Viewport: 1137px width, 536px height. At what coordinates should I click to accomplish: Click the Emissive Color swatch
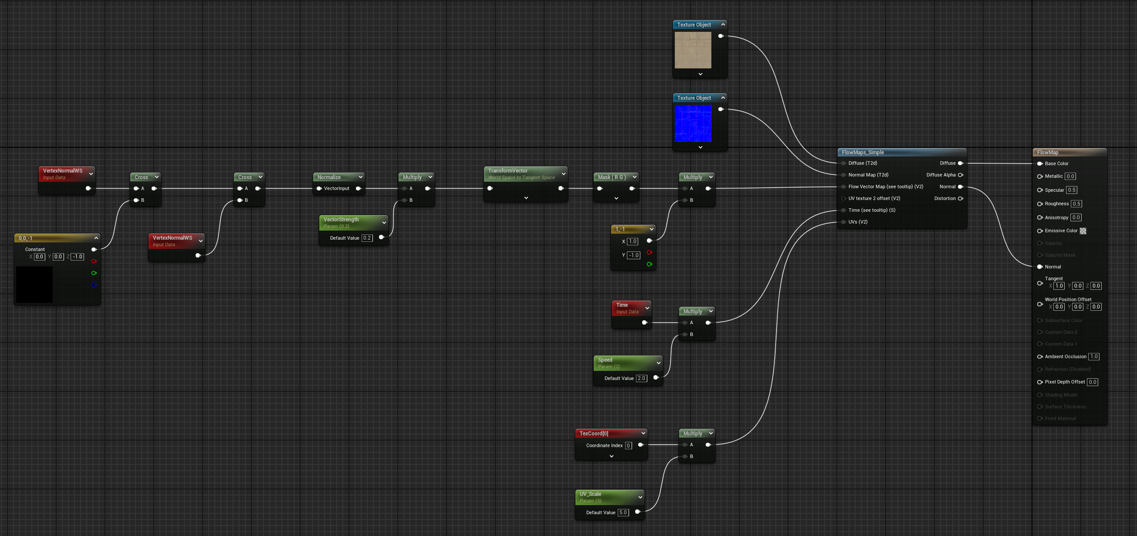click(x=1083, y=231)
